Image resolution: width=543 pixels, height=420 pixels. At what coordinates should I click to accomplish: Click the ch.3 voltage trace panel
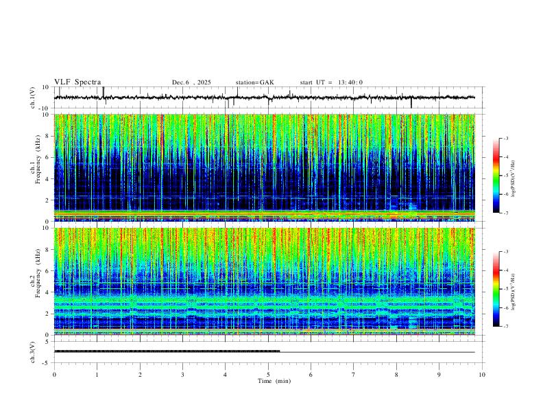pos(269,352)
